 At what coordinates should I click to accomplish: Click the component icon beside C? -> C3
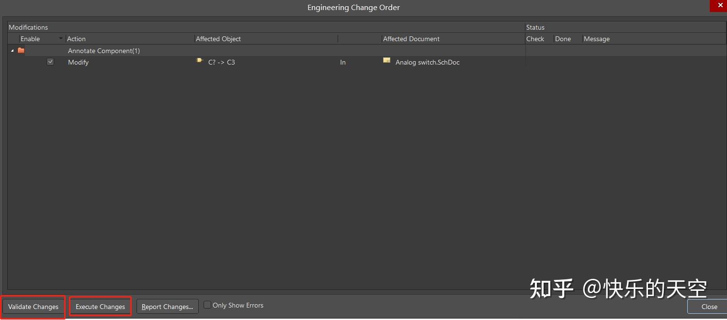pyautogui.click(x=200, y=61)
